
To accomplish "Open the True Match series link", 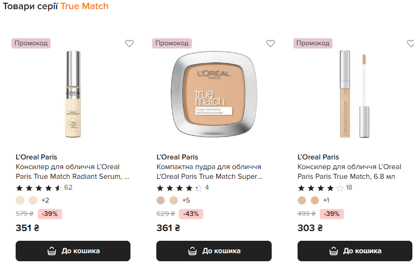I will point(84,6).
